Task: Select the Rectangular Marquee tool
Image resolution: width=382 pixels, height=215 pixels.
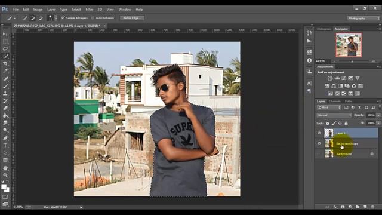Action: [x=5, y=42]
